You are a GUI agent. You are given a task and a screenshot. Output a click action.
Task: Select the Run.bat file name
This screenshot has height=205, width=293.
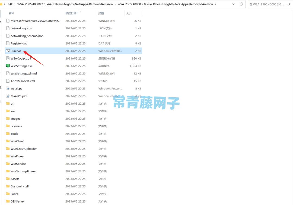coord(16,51)
